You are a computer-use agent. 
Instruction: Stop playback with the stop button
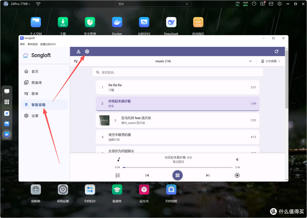click(237, 175)
